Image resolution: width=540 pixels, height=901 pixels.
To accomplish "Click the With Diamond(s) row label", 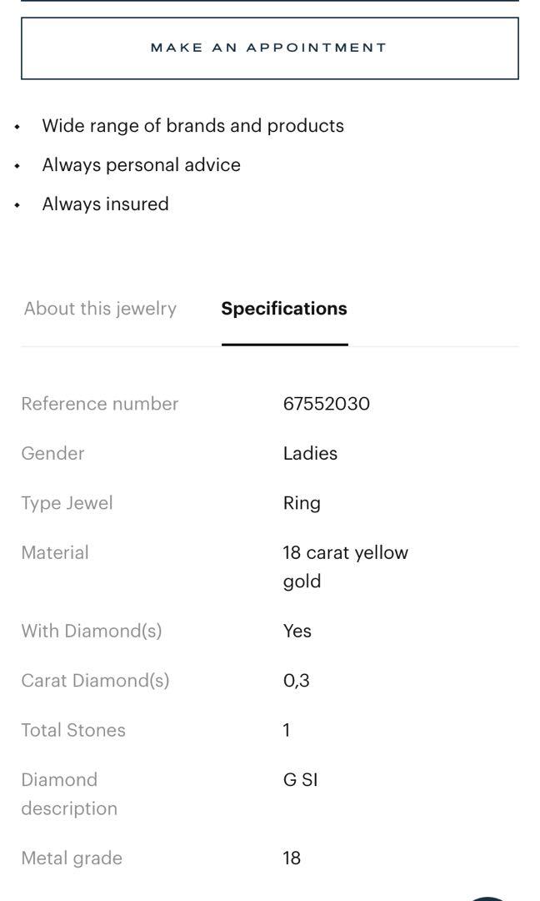I will pyautogui.click(x=92, y=631).
